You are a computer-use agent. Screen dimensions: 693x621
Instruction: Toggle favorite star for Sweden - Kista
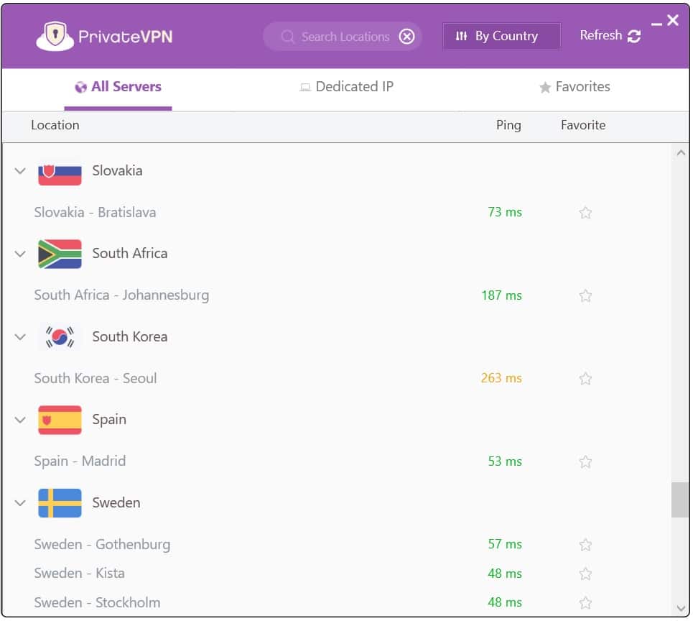[x=585, y=574]
